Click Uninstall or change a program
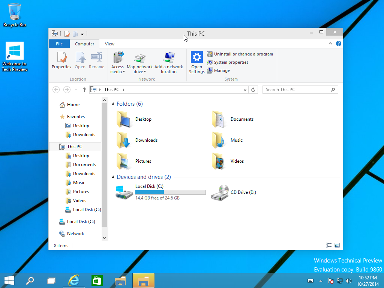The height and width of the screenshot is (288, 384). tap(243, 54)
